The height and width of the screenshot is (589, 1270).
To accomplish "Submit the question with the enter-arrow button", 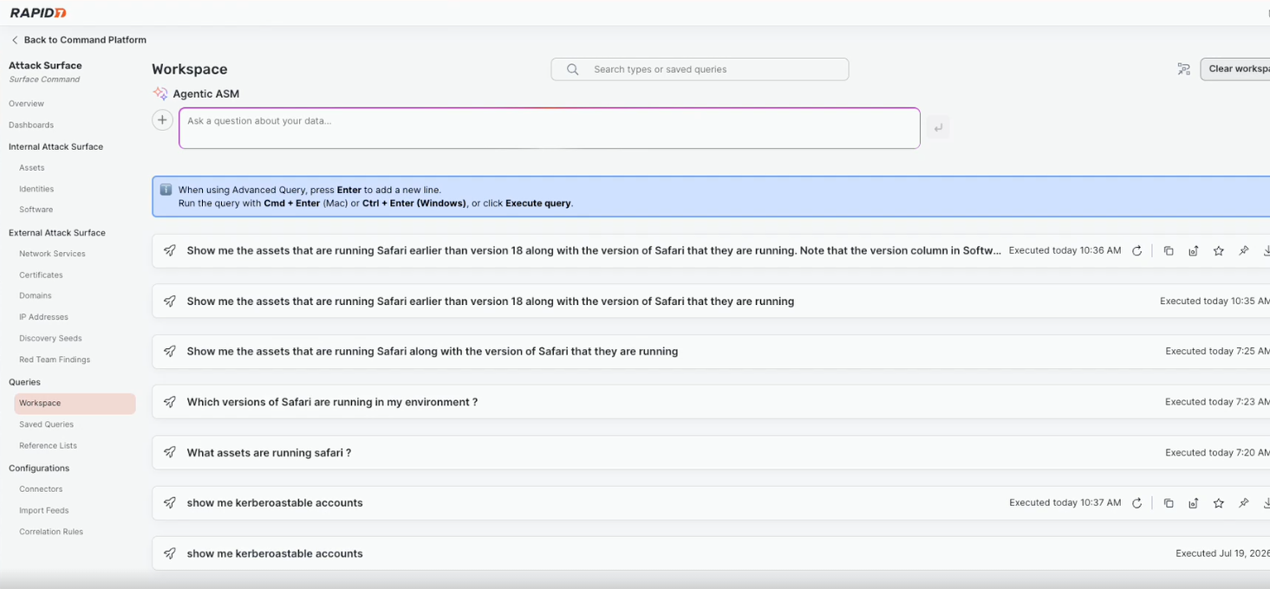I will coord(938,127).
